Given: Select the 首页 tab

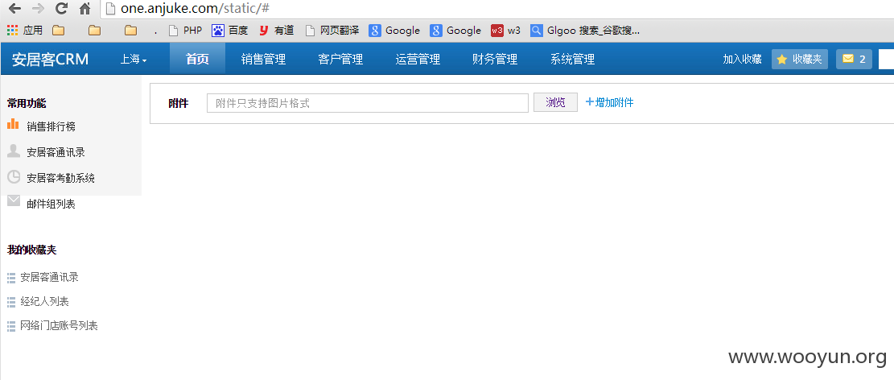Looking at the screenshot, I should point(197,60).
